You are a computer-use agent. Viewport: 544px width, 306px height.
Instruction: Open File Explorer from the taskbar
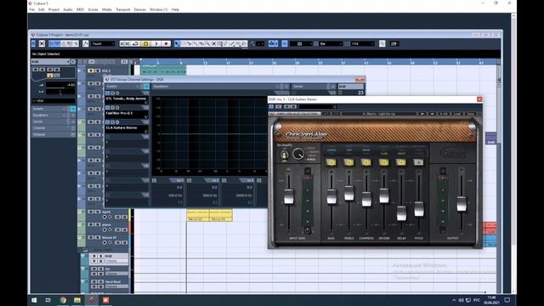pos(77,300)
